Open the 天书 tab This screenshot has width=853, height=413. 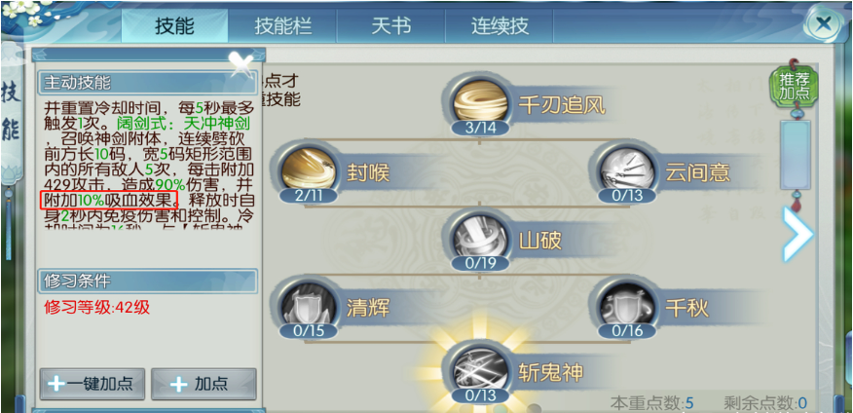pos(390,26)
